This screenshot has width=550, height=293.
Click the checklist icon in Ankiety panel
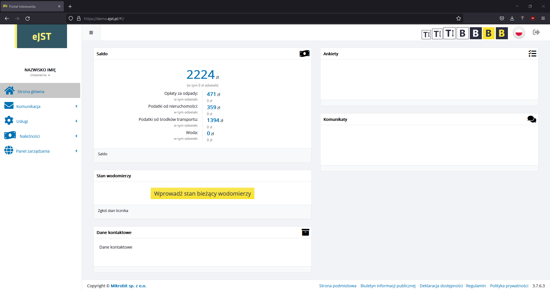click(532, 54)
